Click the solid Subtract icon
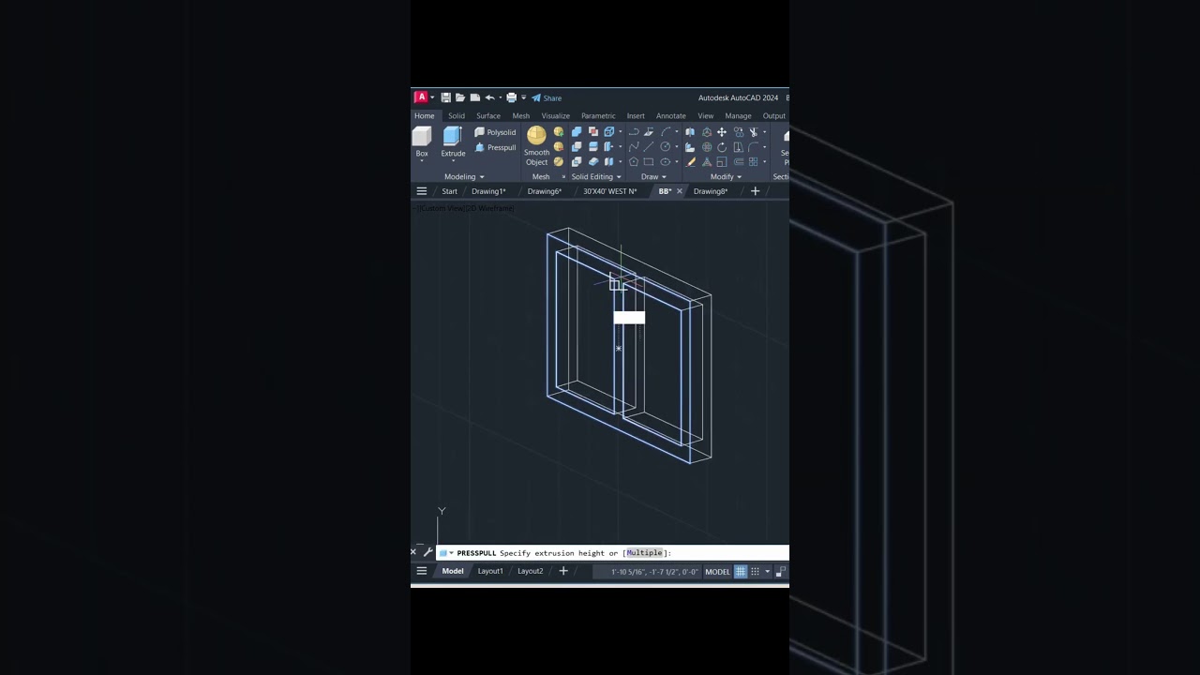 pyautogui.click(x=577, y=147)
